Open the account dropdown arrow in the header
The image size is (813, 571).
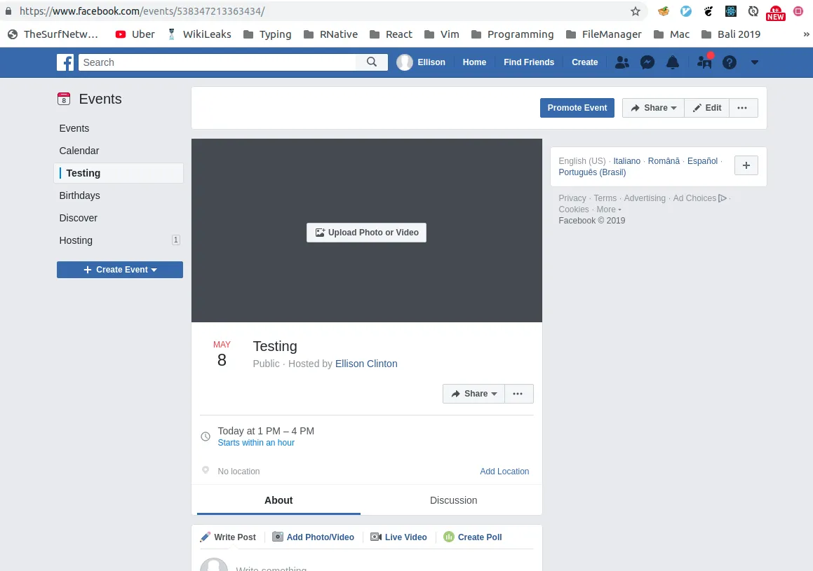click(x=755, y=62)
